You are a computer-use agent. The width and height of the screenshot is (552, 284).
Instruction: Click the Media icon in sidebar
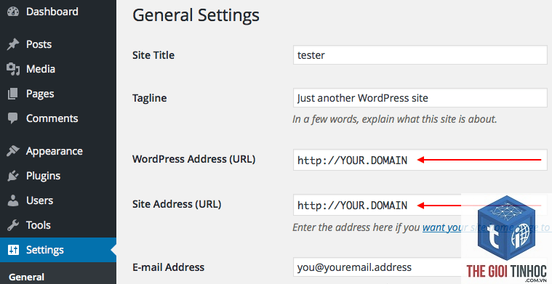tap(13, 69)
